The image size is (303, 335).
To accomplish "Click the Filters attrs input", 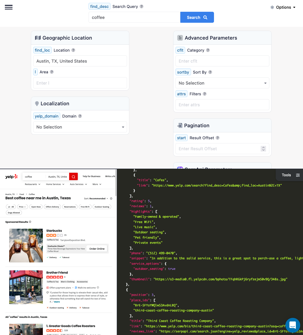I will [x=222, y=105].
